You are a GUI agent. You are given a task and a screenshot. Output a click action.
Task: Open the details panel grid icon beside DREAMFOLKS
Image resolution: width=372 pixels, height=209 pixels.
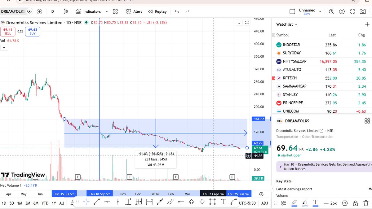[x=367, y=121]
